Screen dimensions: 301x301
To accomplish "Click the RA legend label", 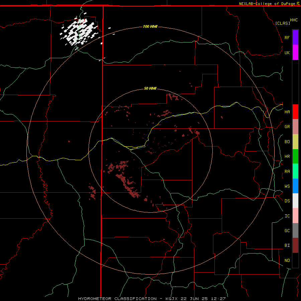I will click(x=287, y=172).
